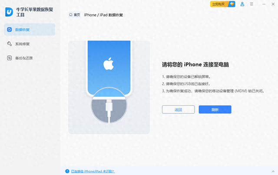The height and width of the screenshot is (175, 278).
Task: Click the blue question mark help icon
Action: pos(67,171)
